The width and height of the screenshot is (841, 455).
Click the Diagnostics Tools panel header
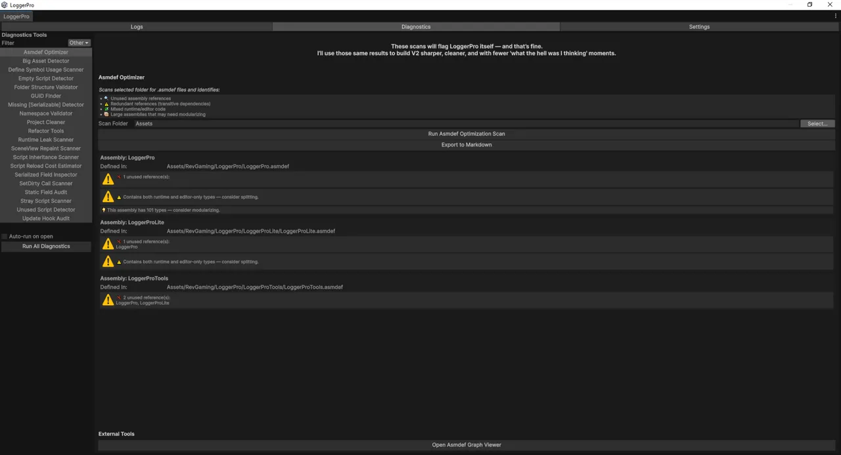pos(24,35)
